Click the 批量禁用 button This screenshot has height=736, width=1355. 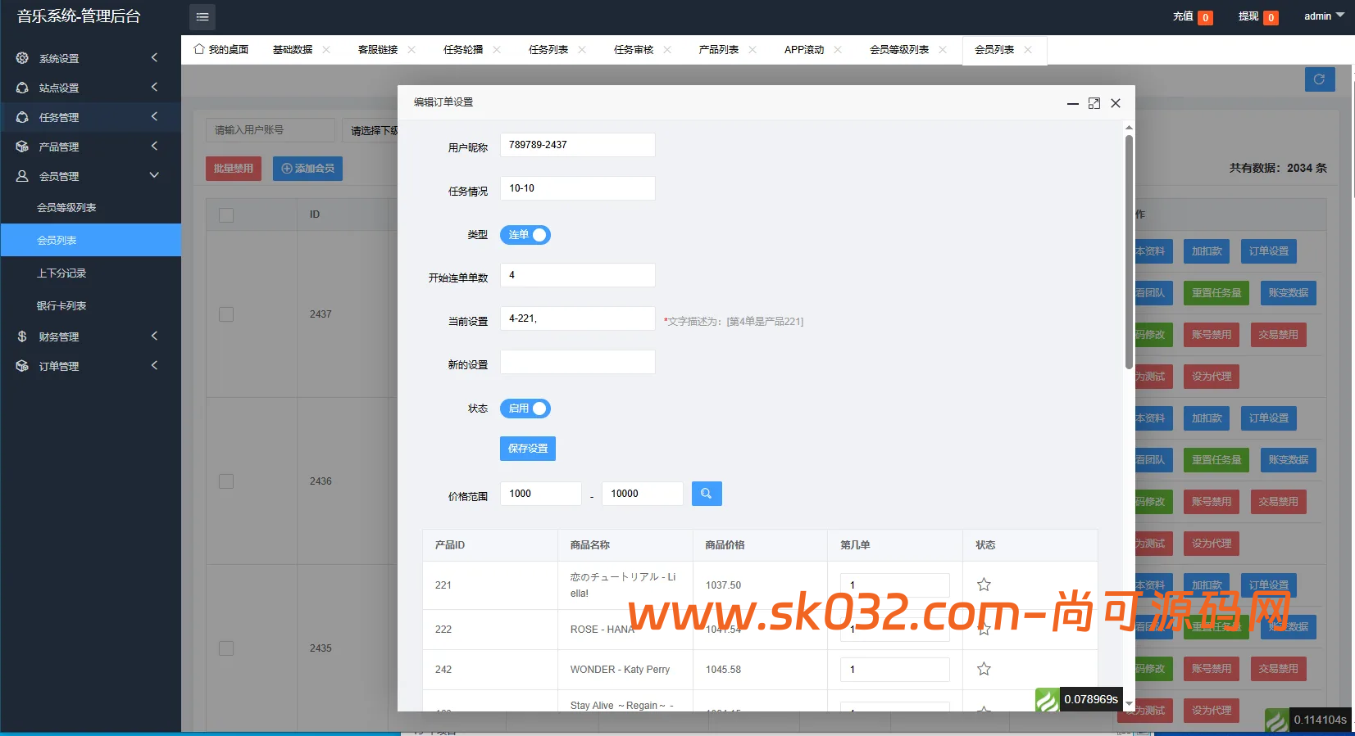click(x=234, y=169)
